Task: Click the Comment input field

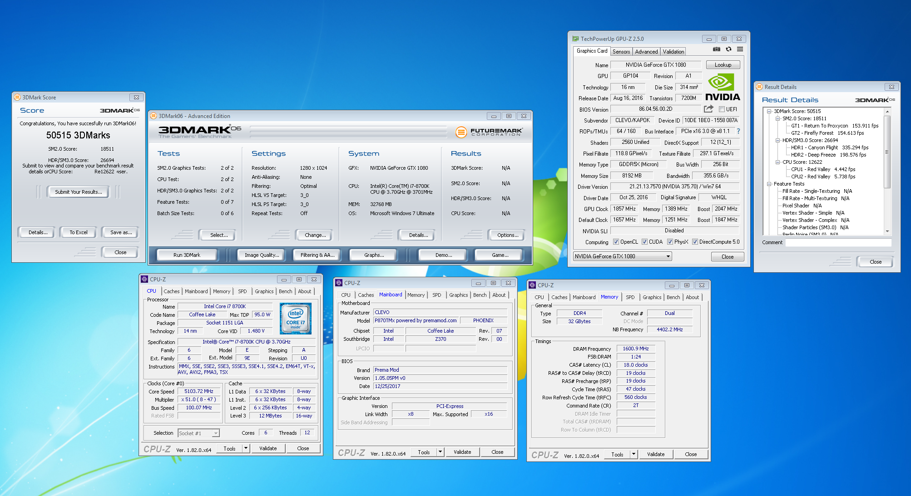Action: coord(838,242)
